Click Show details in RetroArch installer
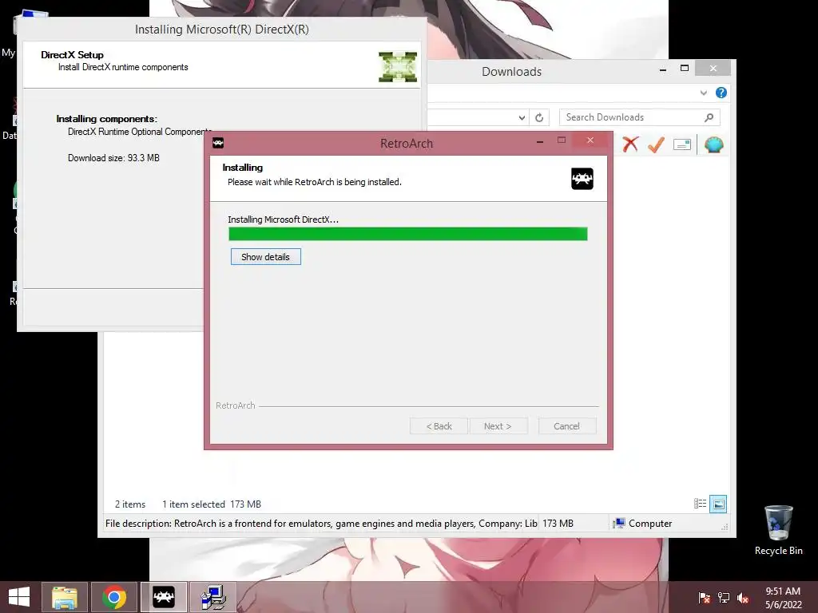 pyautogui.click(x=265, y=257)
